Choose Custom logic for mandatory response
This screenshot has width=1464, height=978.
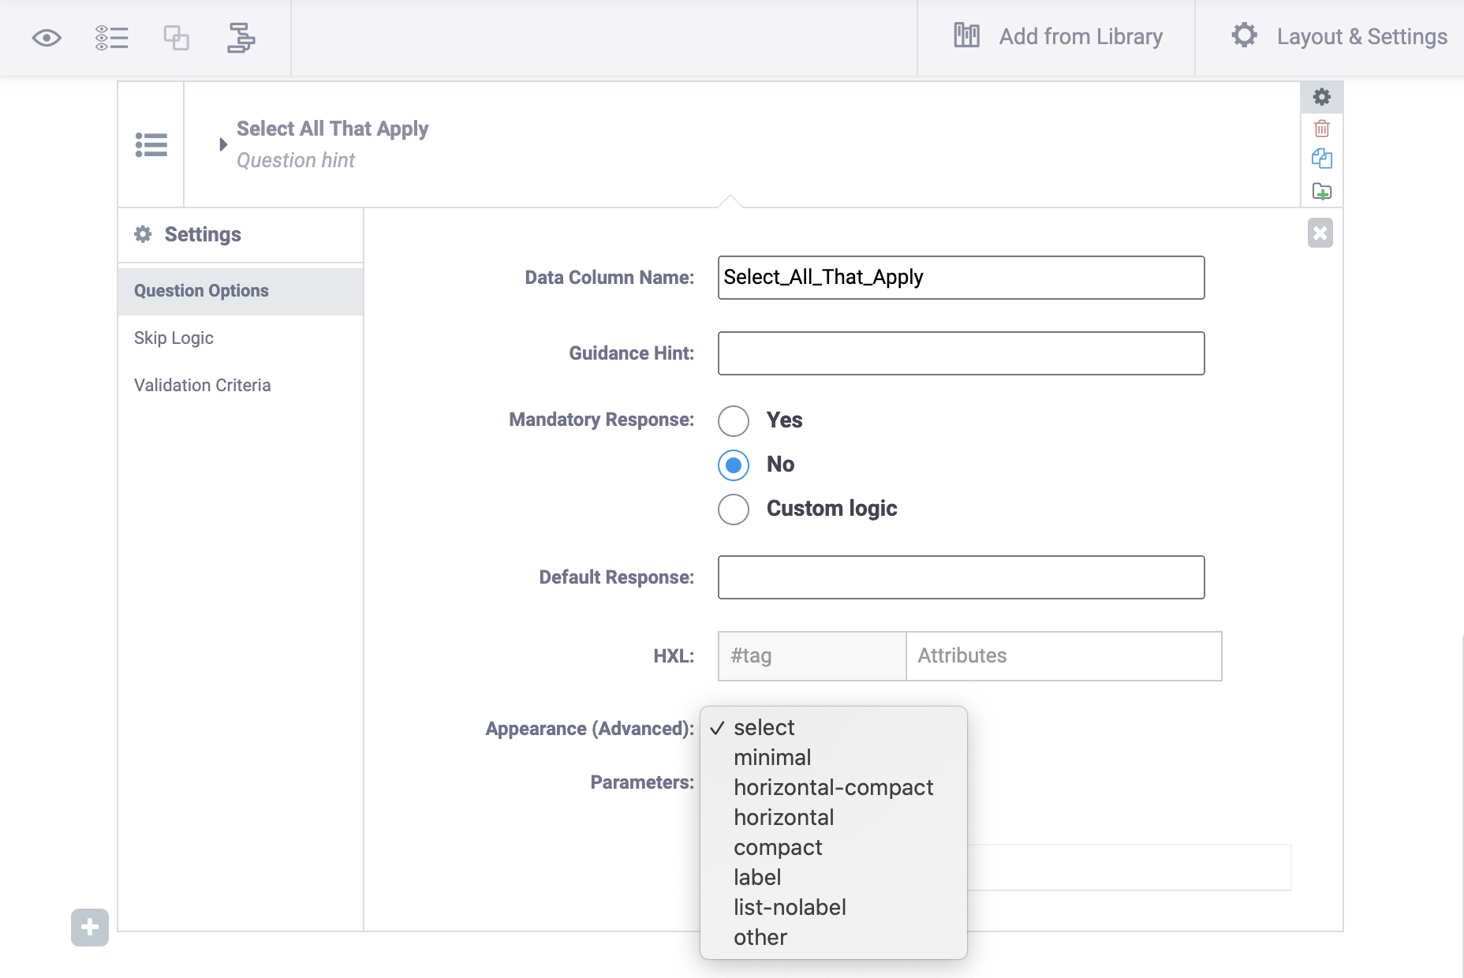(734, 509)
